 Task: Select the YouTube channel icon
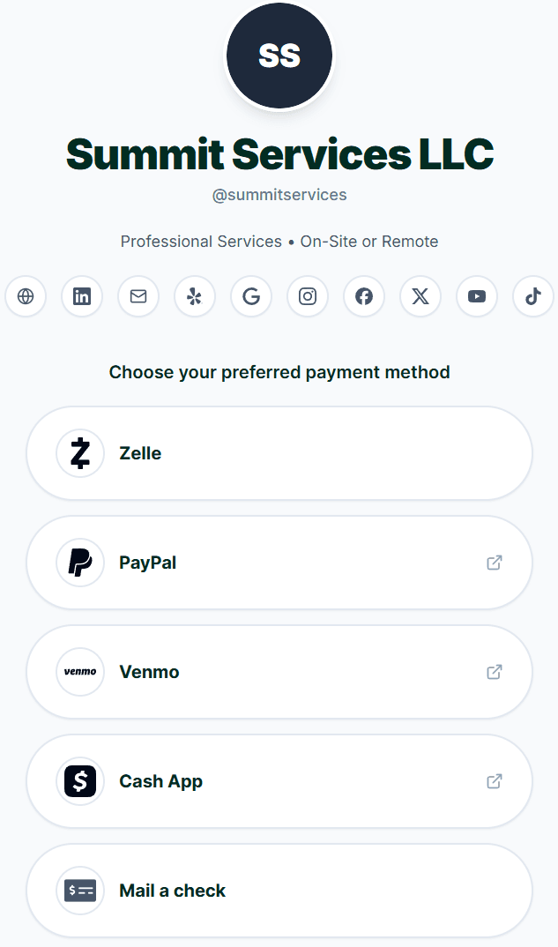coord(476,296)
